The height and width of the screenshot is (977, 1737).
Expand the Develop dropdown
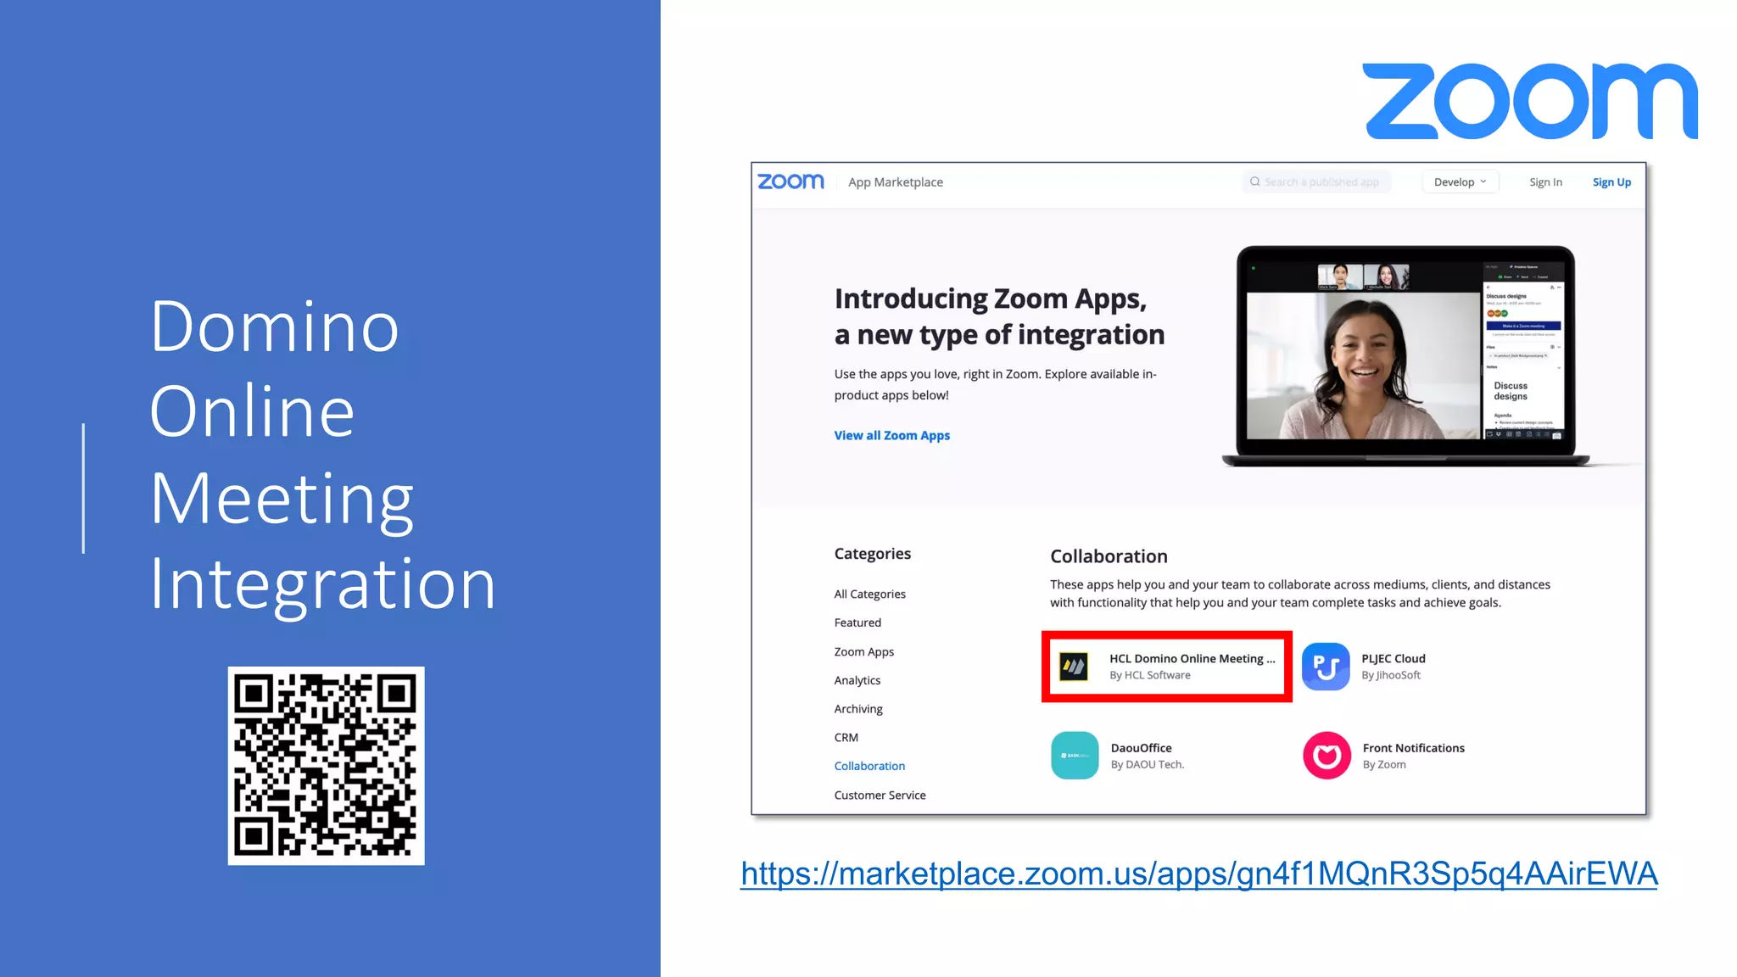(1460, 181)
